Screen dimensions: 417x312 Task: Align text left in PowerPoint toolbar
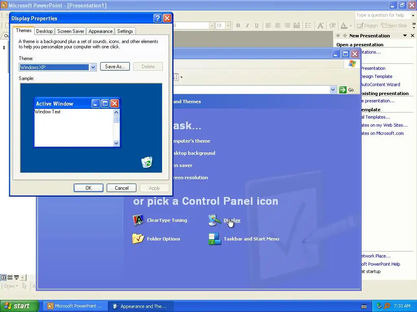[x=268, y=26]
